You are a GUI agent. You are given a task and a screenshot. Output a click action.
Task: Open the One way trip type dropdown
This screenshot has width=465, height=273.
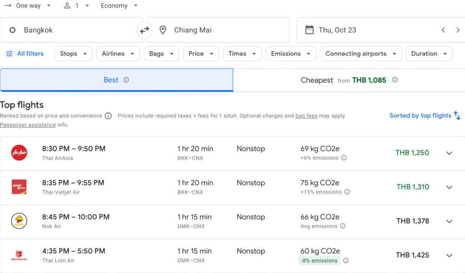coord(28,6)
